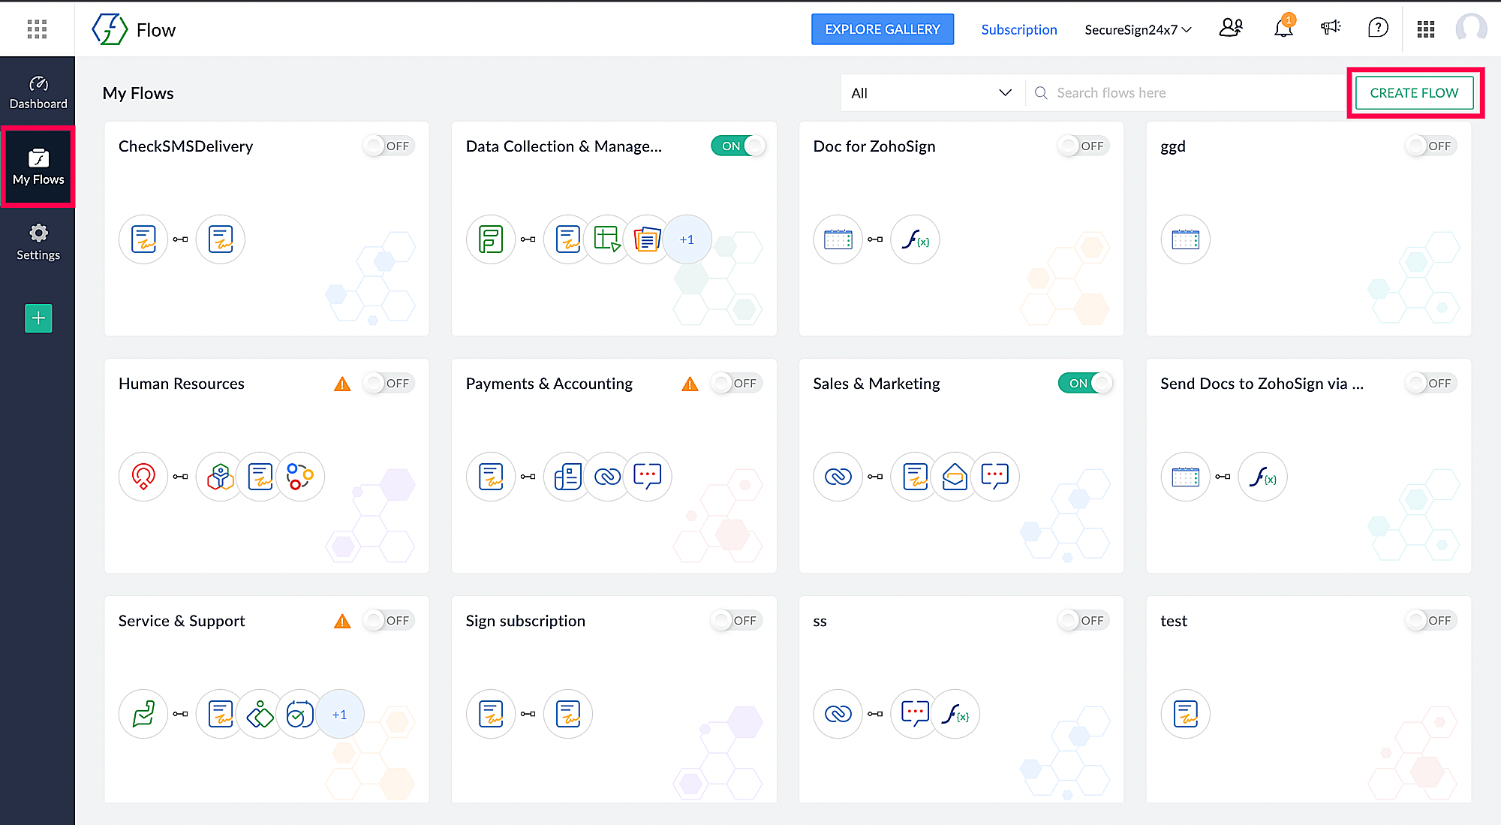Expand the All filter dropdown
The width and height of the screenshot is (1501, 825).
(x=931, y=93)
